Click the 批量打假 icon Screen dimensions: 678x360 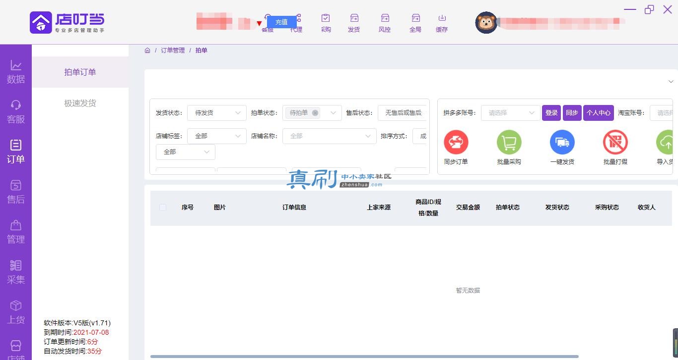tap(615, 142)
